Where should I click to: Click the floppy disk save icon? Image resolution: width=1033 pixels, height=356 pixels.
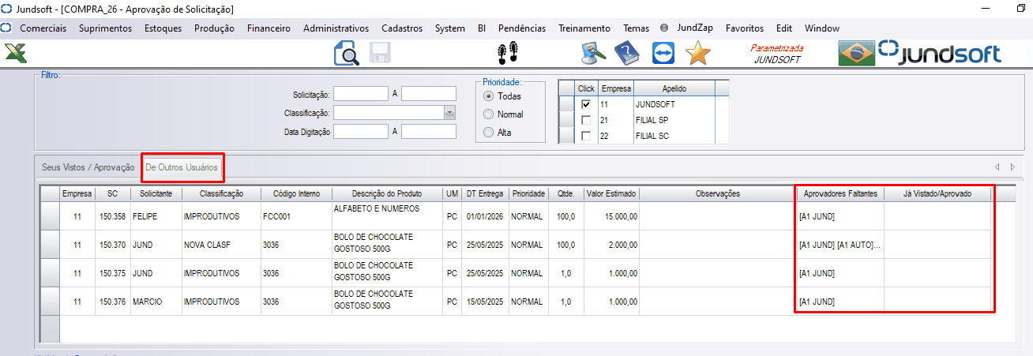click(x=381, y=54)
